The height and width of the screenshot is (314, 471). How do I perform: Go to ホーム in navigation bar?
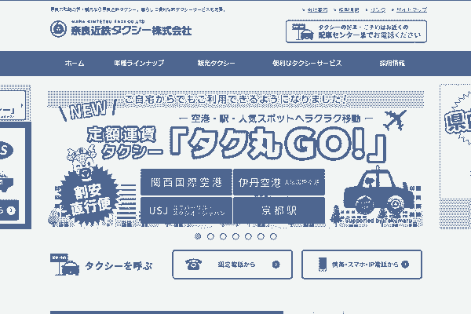(x=75, y=63)
